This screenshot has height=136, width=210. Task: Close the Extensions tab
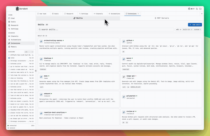tap(138, 14)
